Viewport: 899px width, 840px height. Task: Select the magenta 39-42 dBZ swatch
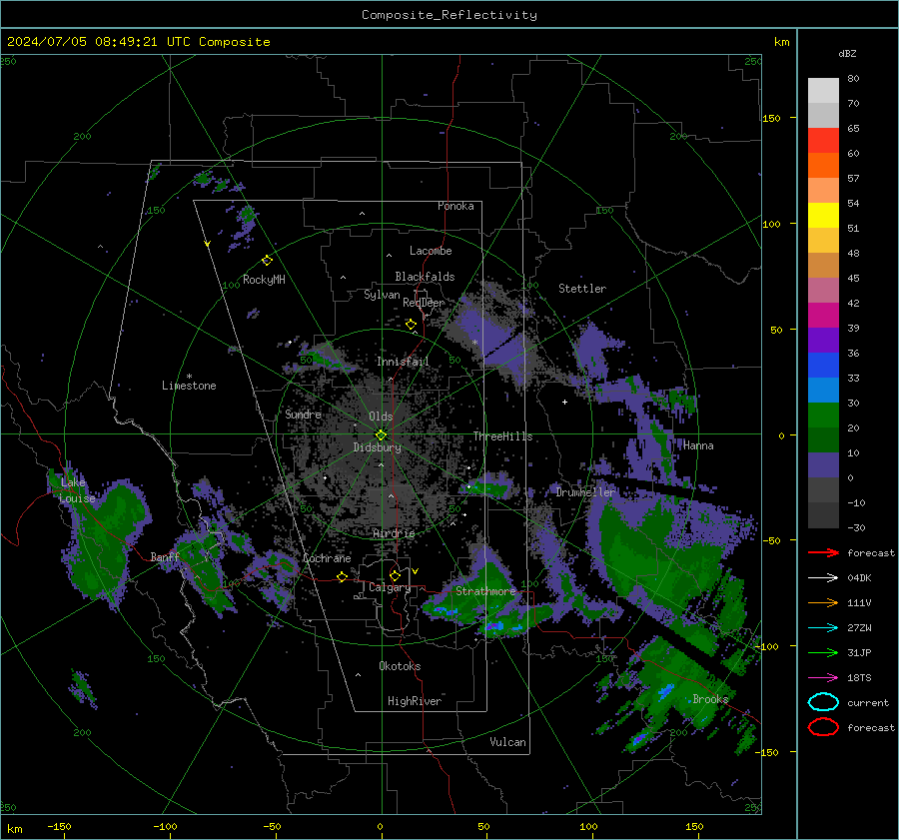coord(823,315)
